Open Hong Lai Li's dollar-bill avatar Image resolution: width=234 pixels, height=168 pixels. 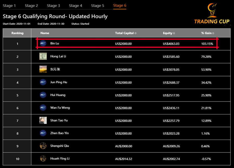[43, 56]
